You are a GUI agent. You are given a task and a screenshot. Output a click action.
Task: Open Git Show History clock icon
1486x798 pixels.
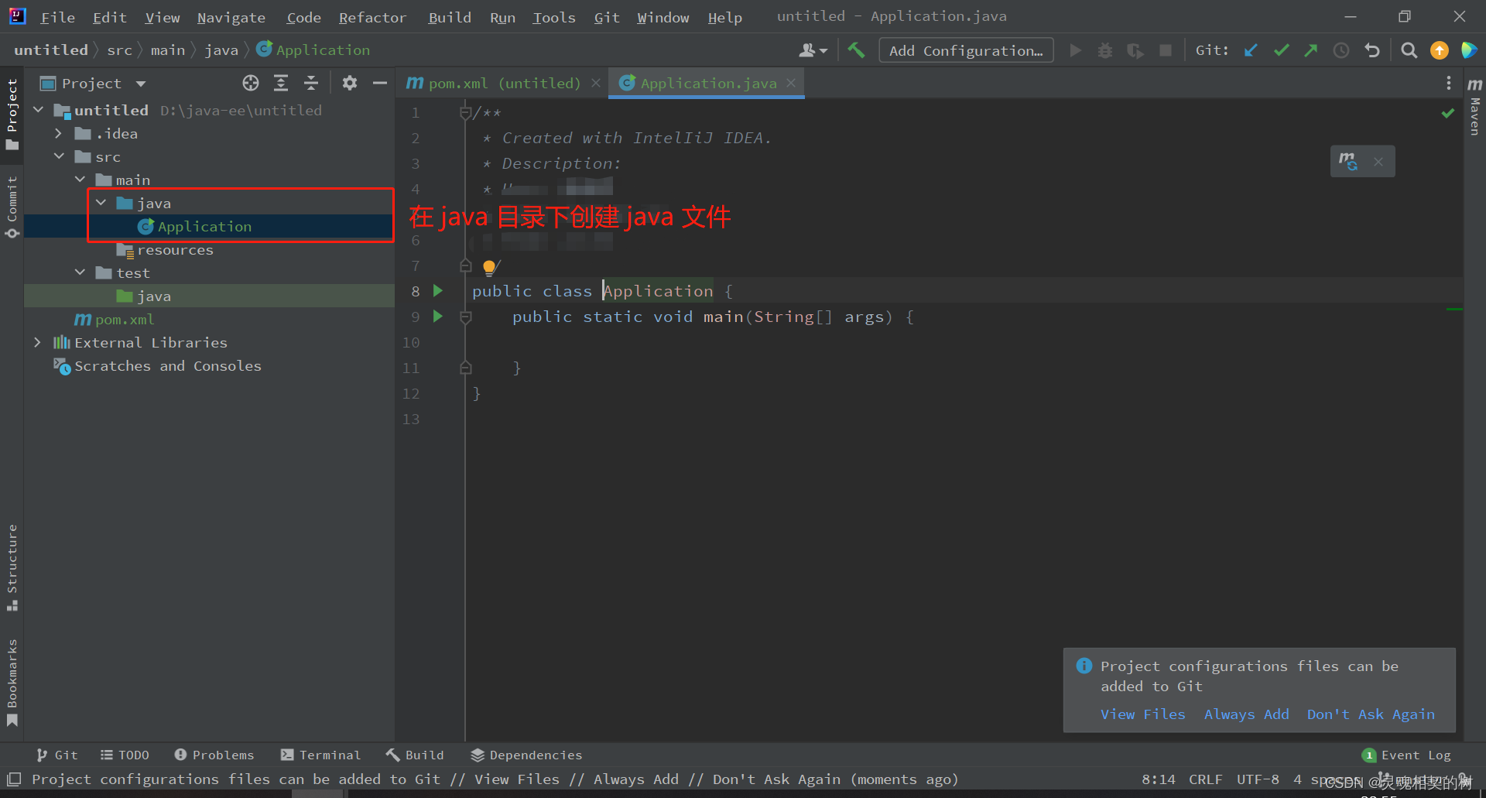coord(1341,50)
